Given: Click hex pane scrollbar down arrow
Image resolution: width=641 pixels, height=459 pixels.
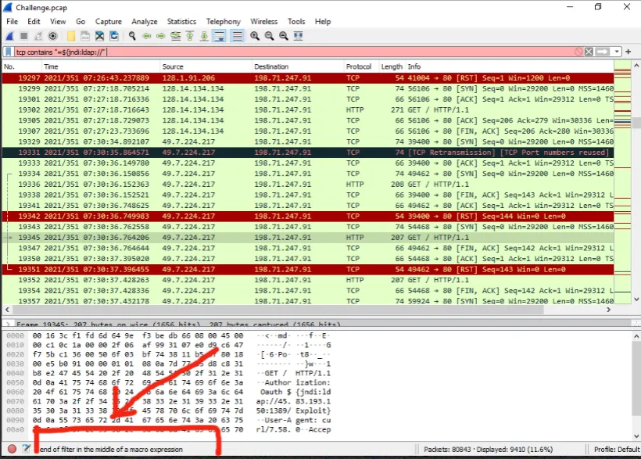Looking at the screenshot, I should (636, 436).
